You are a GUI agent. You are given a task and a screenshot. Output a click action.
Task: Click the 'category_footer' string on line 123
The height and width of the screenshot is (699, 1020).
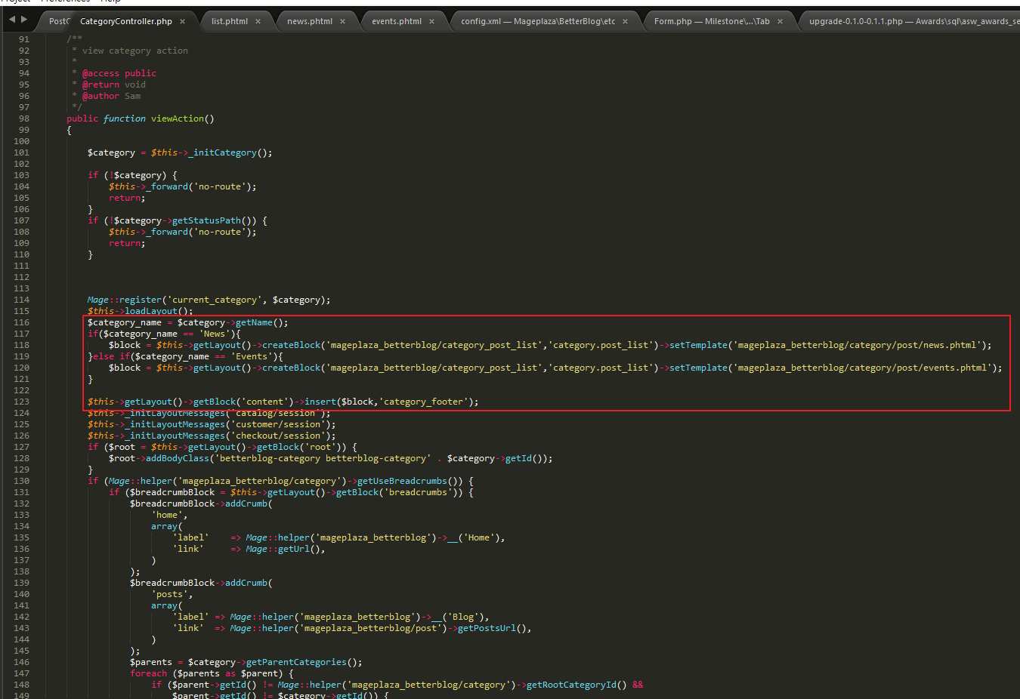coord(423,402)
